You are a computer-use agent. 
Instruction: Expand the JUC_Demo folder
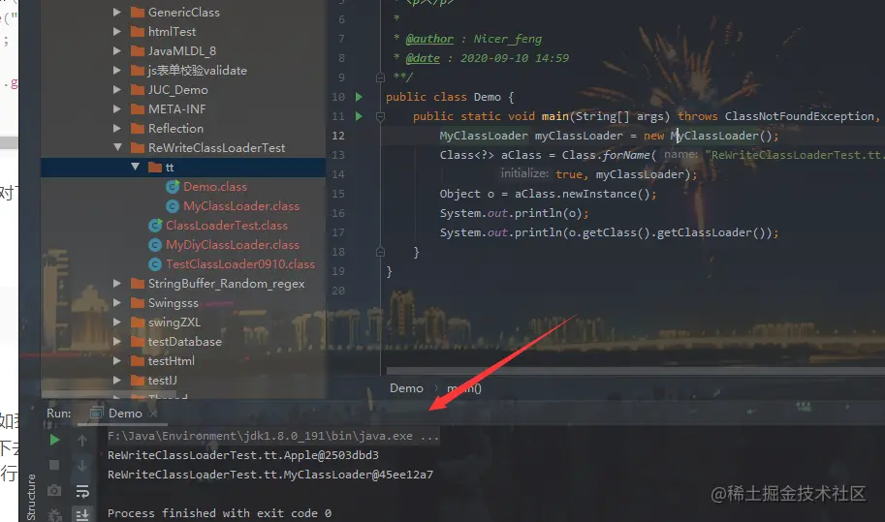117,90
